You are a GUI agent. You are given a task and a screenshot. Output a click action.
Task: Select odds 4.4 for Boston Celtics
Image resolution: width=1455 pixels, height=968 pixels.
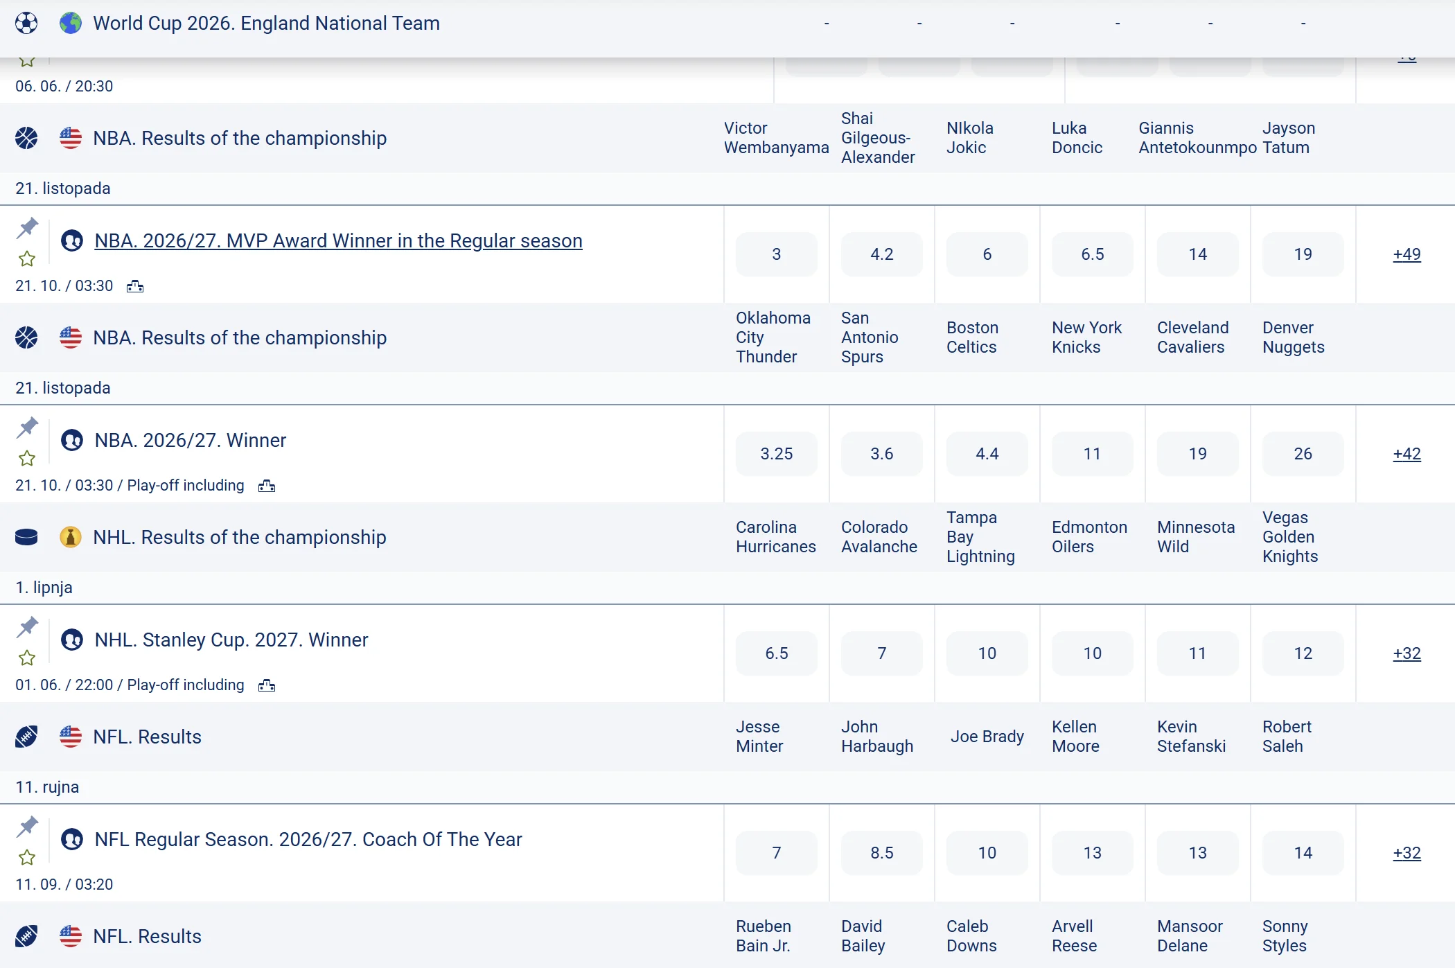click(987, 454)
